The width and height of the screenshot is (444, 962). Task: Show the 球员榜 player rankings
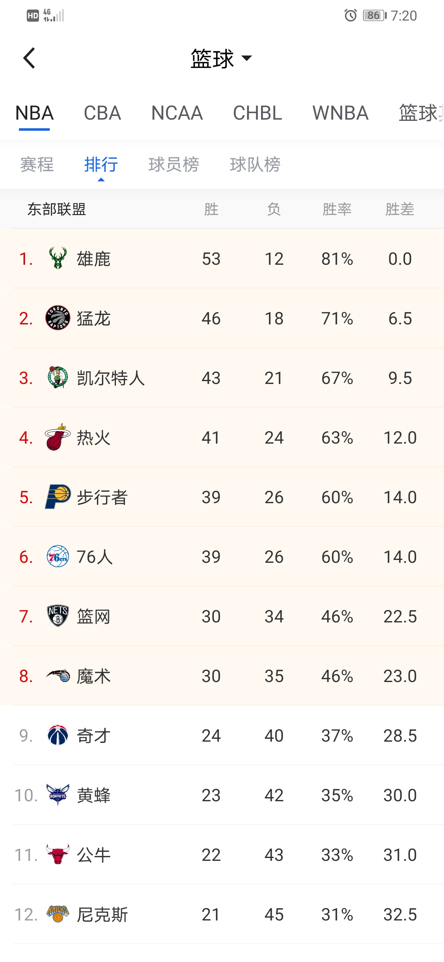[x=173, y=164]
